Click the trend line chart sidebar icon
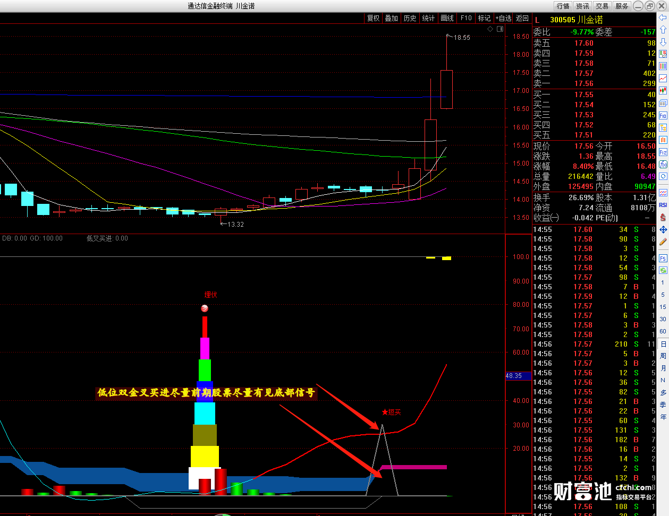This screenshot has width=669, height=516. 663,79
